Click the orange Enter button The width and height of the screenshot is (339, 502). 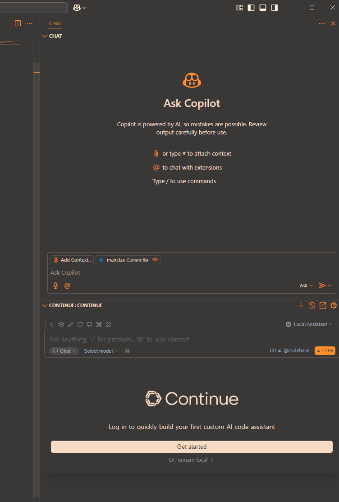(325, 350)
